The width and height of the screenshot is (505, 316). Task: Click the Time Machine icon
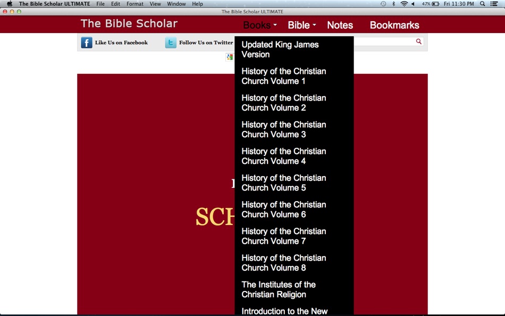(x=383, y=4)
